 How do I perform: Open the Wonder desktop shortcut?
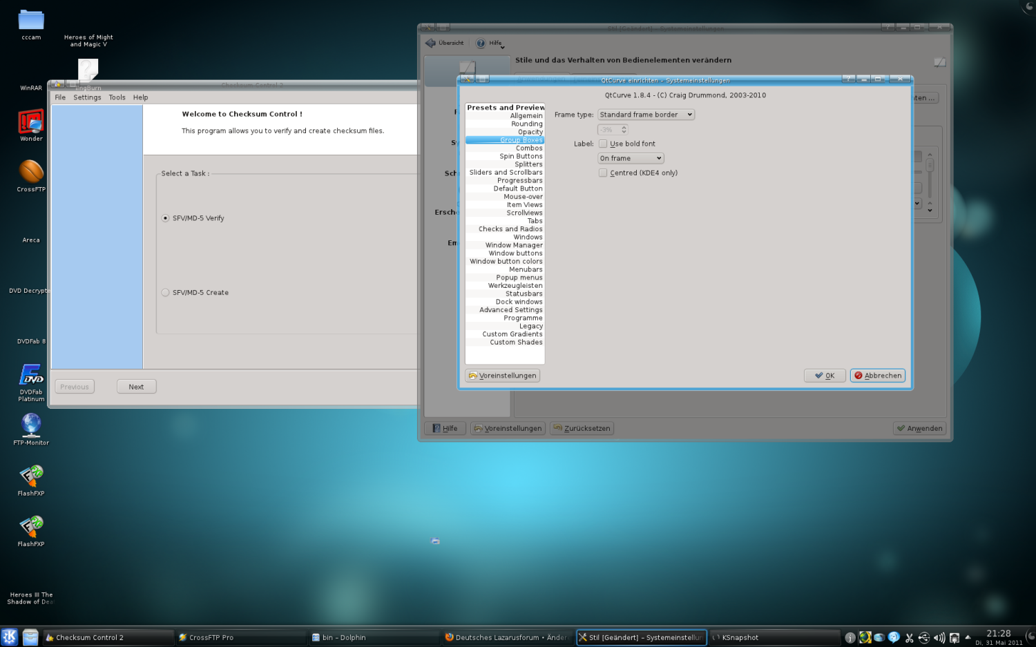31,122
